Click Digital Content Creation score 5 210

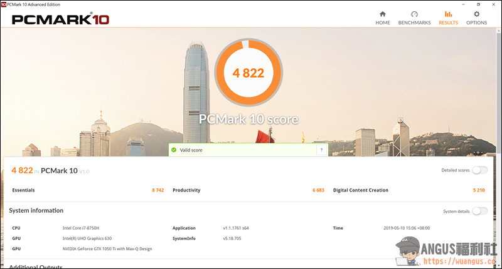[x=478, y=190]
